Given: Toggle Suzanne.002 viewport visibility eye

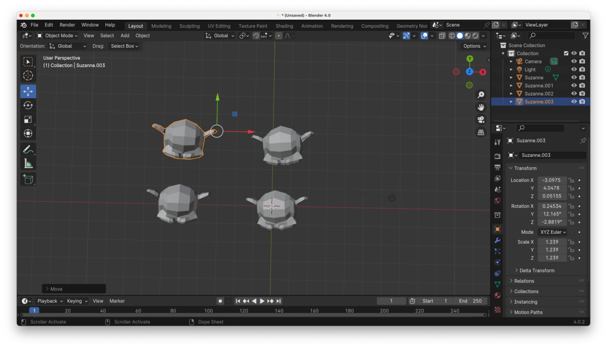Looking at the screenshot, I should pos(574,94).
